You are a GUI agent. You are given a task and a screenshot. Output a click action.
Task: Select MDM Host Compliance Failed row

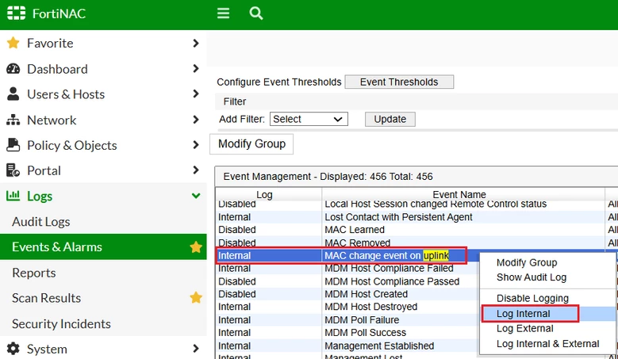347,269
